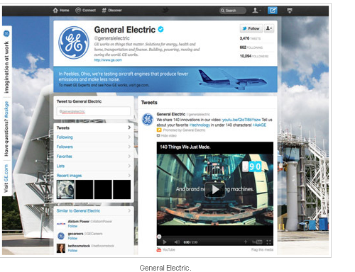Follow bethcomstock
Image resolution: width=355 pixels, height=272 pixels.
(72, 251)
